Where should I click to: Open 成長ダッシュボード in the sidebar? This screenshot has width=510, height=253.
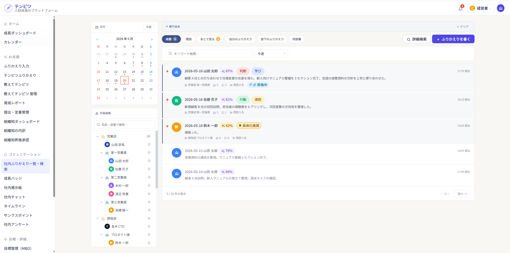point(20,33)
